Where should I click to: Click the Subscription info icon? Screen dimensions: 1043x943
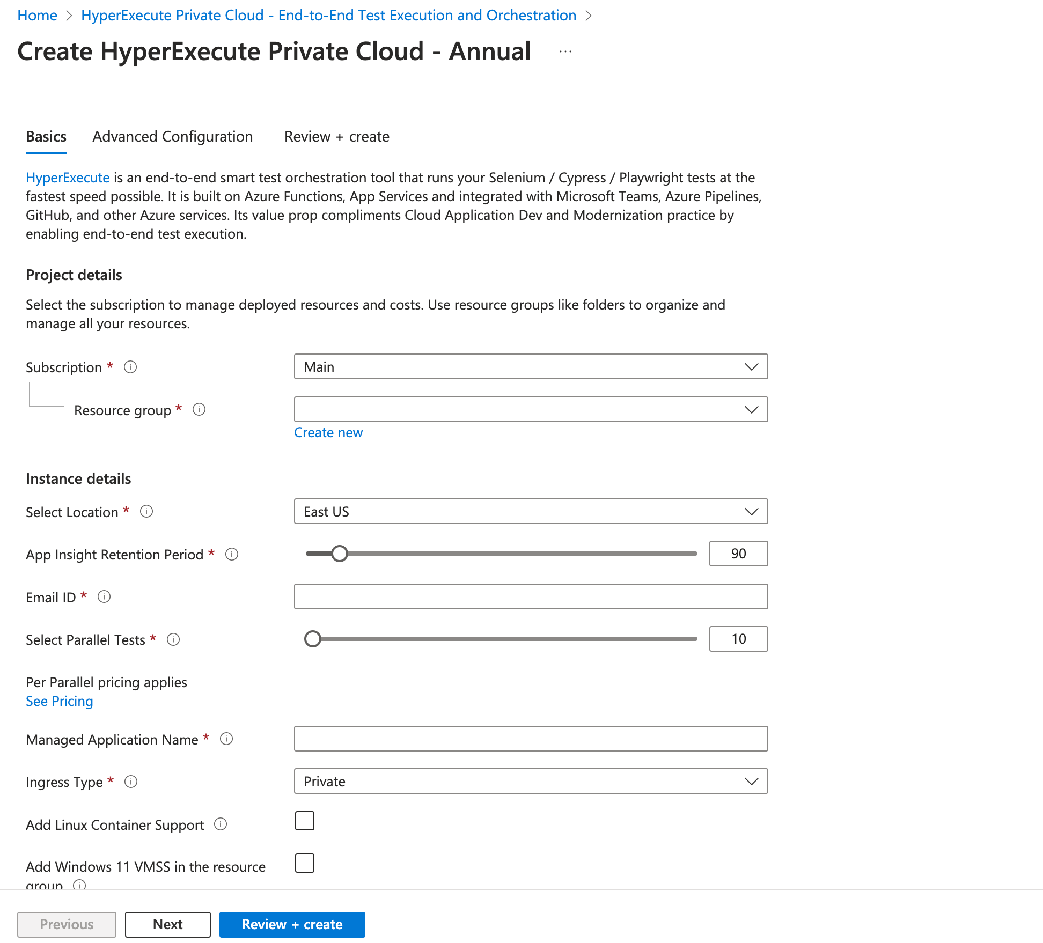[x=130, y=367]
